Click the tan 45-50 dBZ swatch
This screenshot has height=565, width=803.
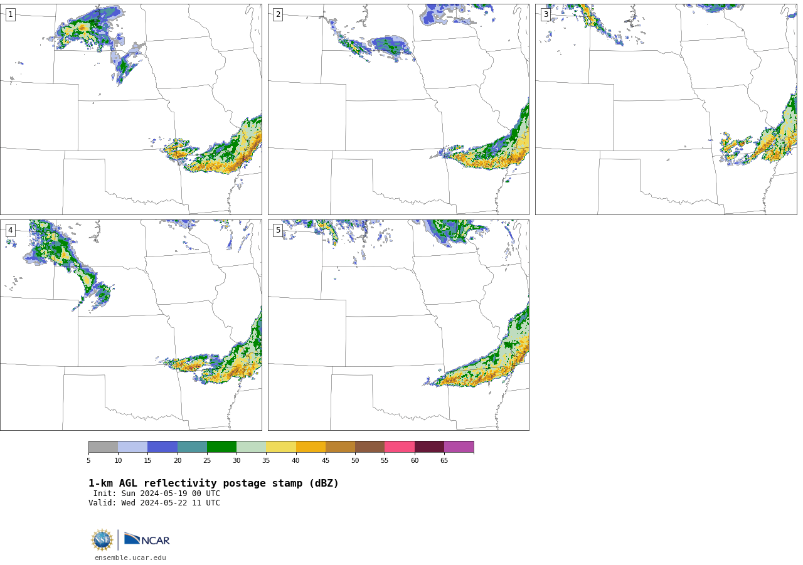[340, 446]
